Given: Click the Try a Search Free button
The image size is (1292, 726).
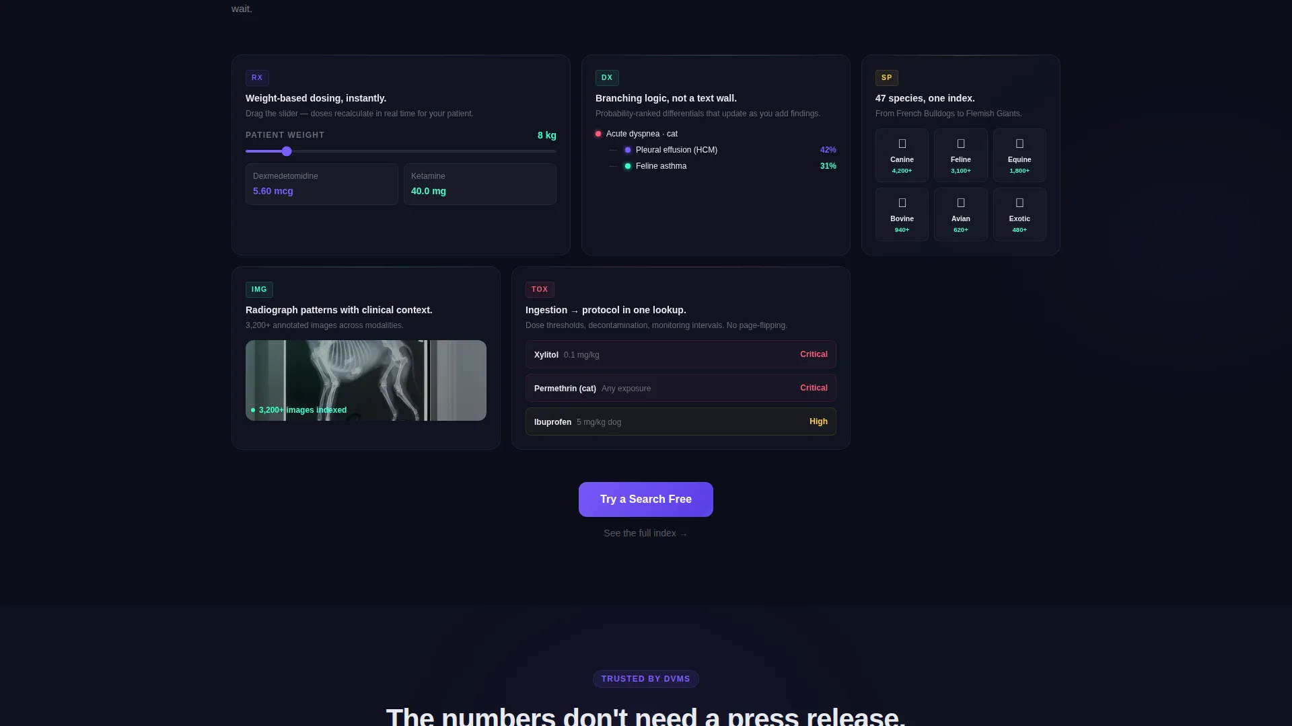Looking at the screenshot, I should pos(646,499).
